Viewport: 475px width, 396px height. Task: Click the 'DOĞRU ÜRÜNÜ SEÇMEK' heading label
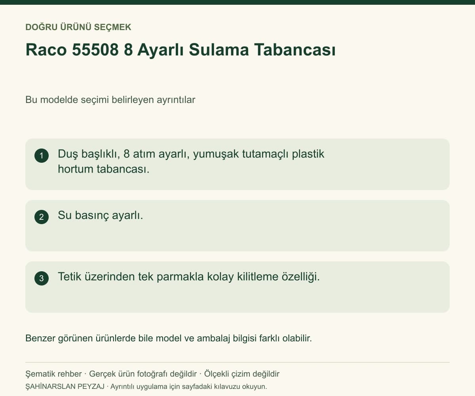78,27
